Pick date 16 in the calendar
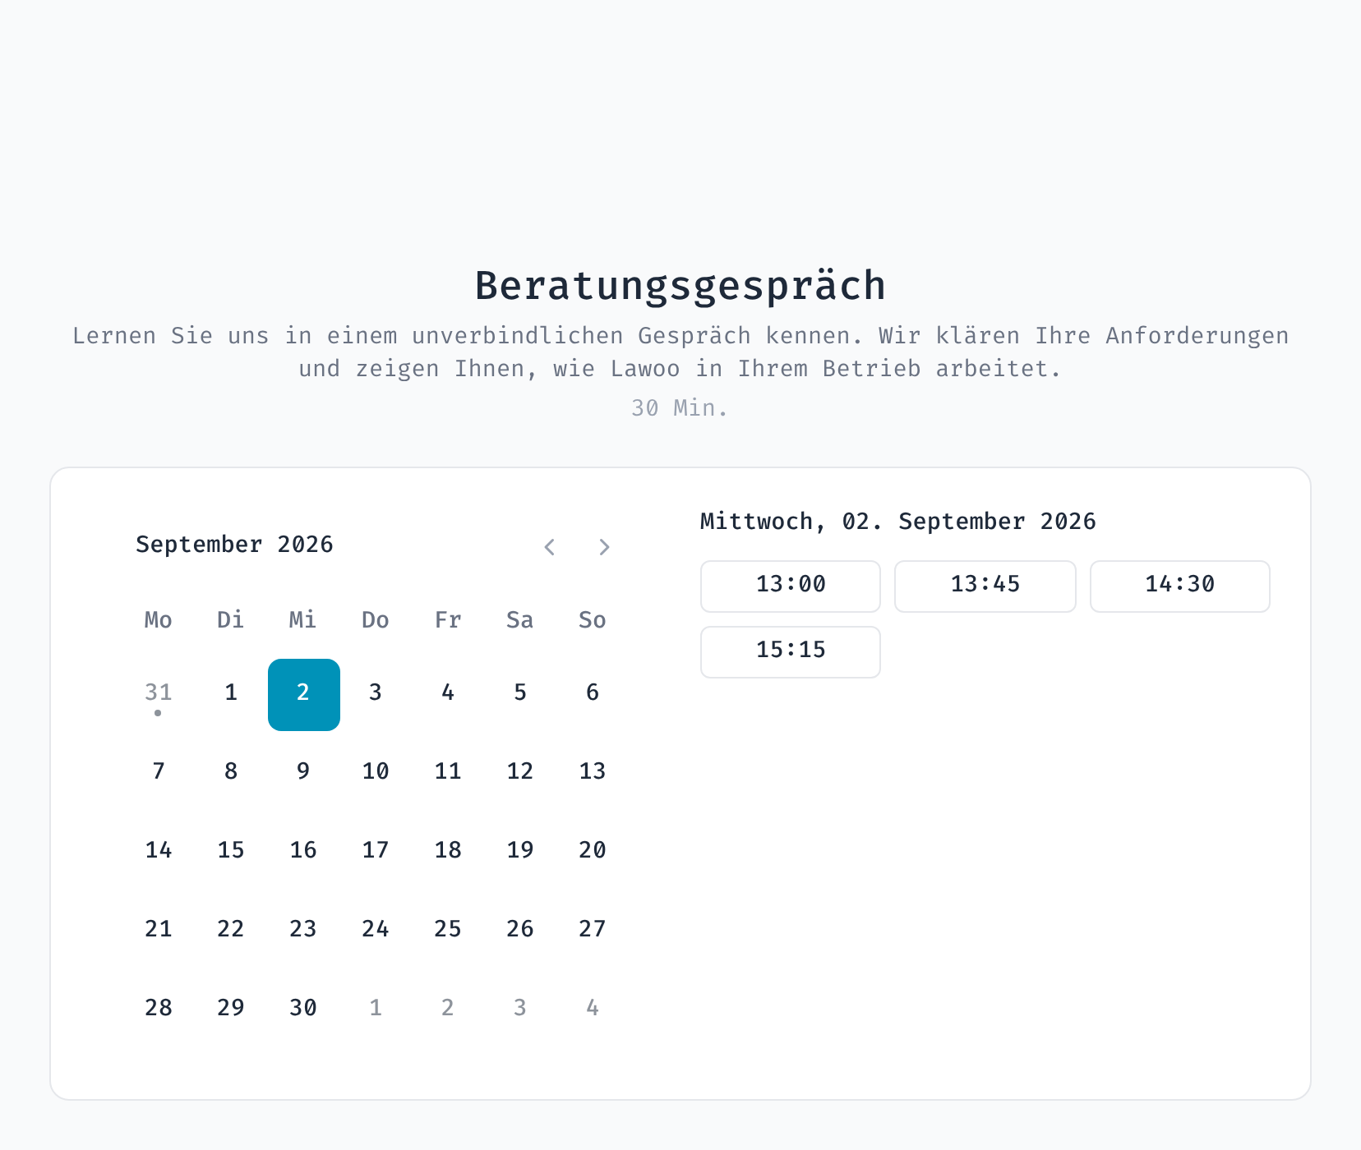Viewport: 1361px width, 1150px height. point(303,853)
